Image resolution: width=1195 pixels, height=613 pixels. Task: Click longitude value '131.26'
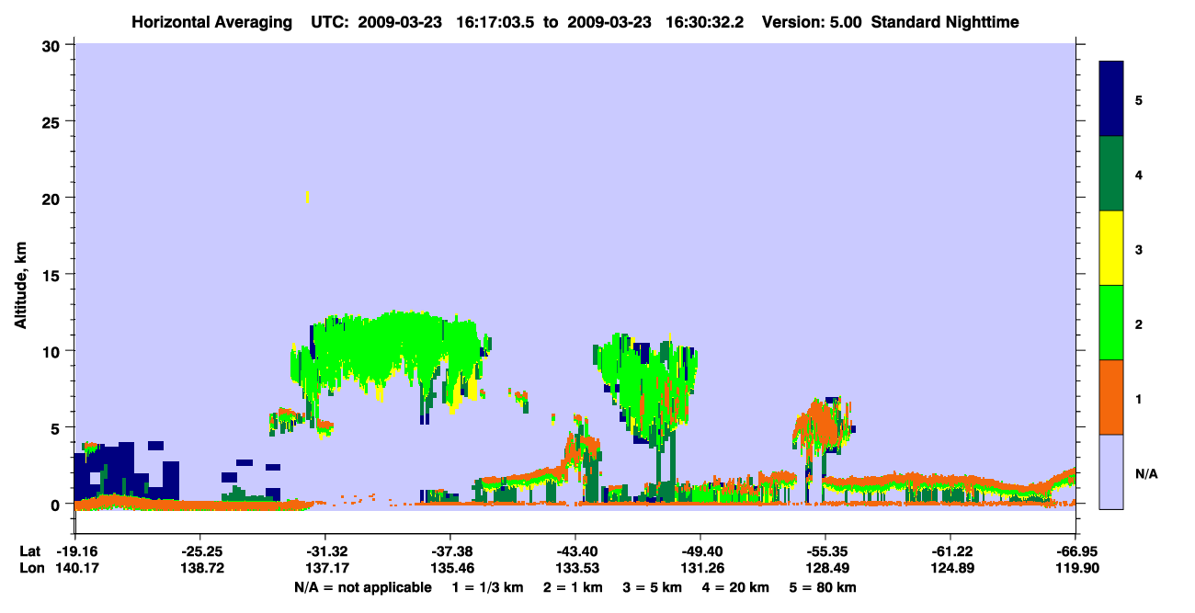tap(700, 569)
